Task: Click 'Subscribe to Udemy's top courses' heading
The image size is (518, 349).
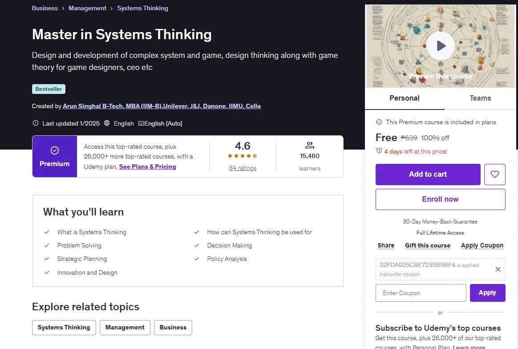Action: [438, 328]
